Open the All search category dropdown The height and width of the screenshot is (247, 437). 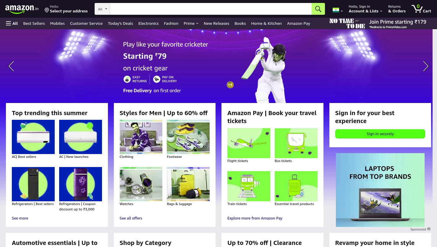[102, 9]
